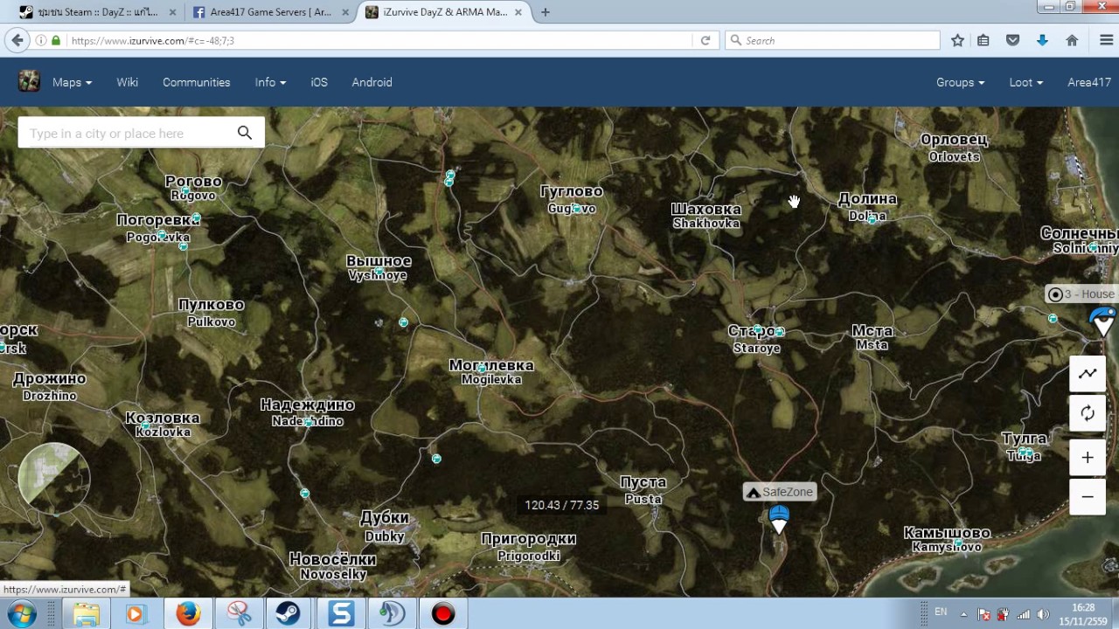Open the Firefox hamburger menu
The width and height of the screenshot is (1119, 629).
pyautogui.click(x=1105, y=40)
